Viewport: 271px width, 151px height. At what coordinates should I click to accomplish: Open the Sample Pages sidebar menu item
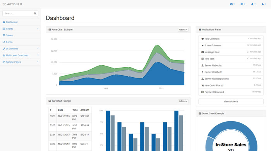point(20,62)
